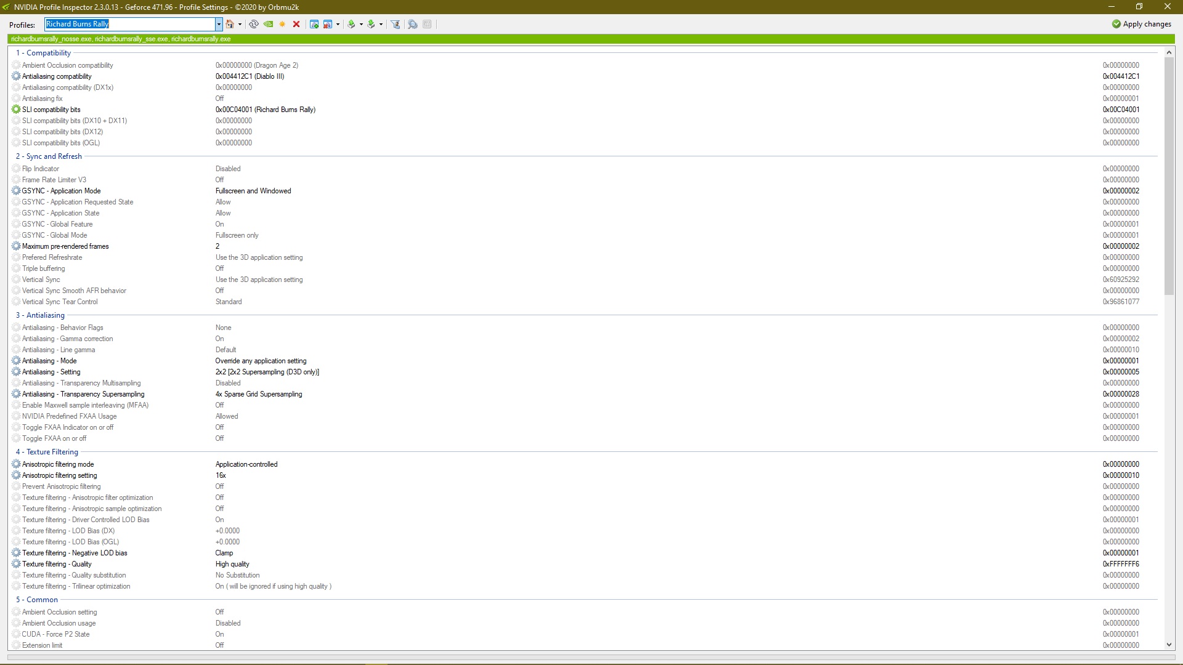Click gear icon beside Texture filtering - Quality

[16, 564]
